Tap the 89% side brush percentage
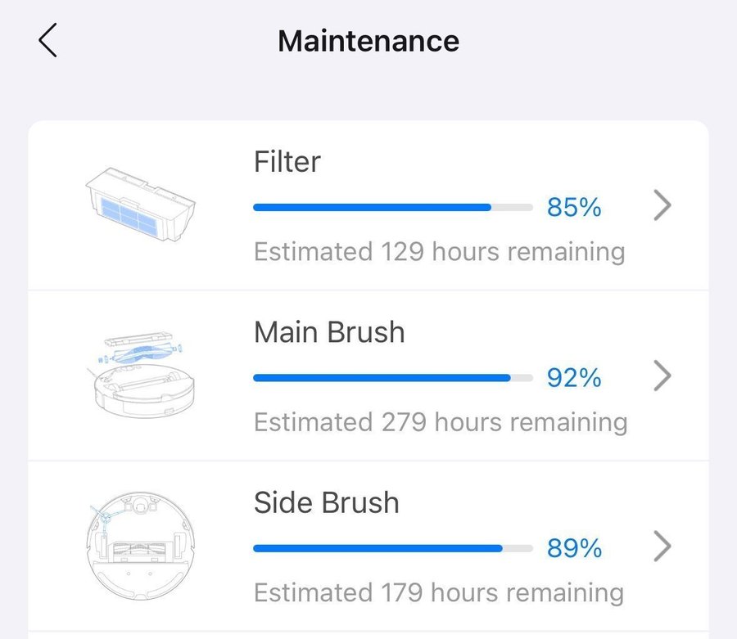 tap(574, 548)
